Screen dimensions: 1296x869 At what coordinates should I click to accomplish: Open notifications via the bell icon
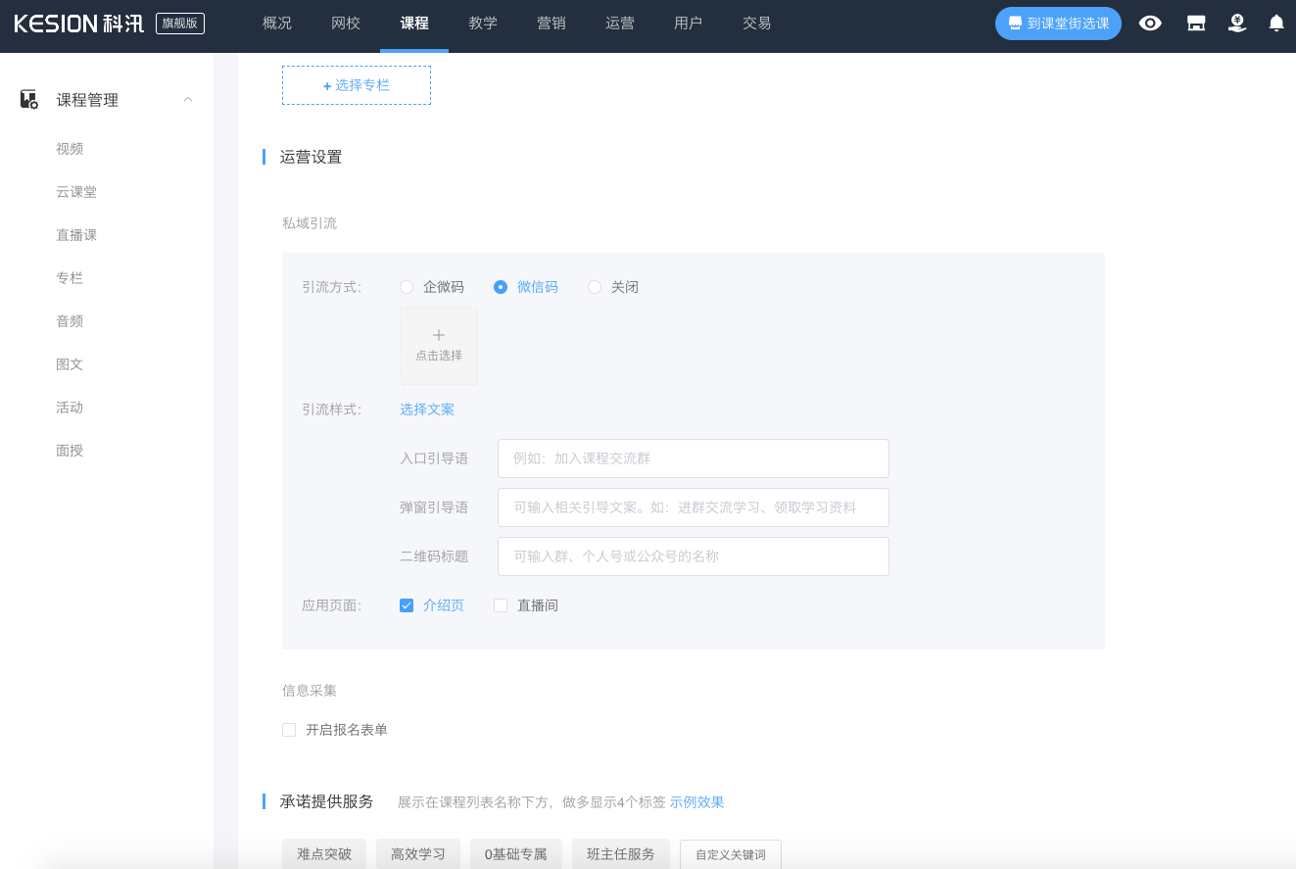point(1276,23)
